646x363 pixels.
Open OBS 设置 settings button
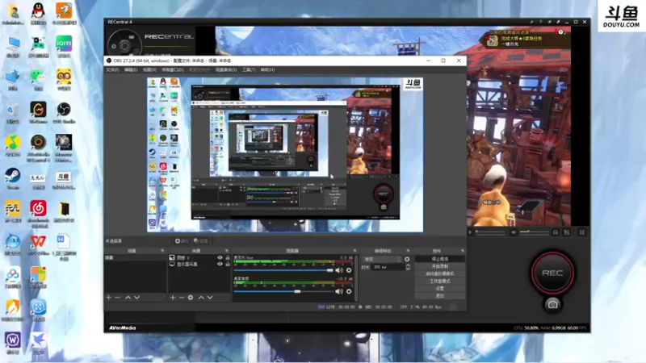point(439,289)
